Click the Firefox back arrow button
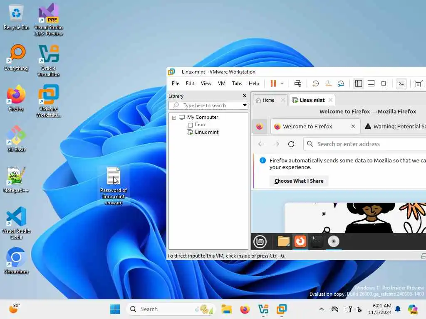This screenshot has width=426, height=319. pyautogui.click(x=261, y=144)
